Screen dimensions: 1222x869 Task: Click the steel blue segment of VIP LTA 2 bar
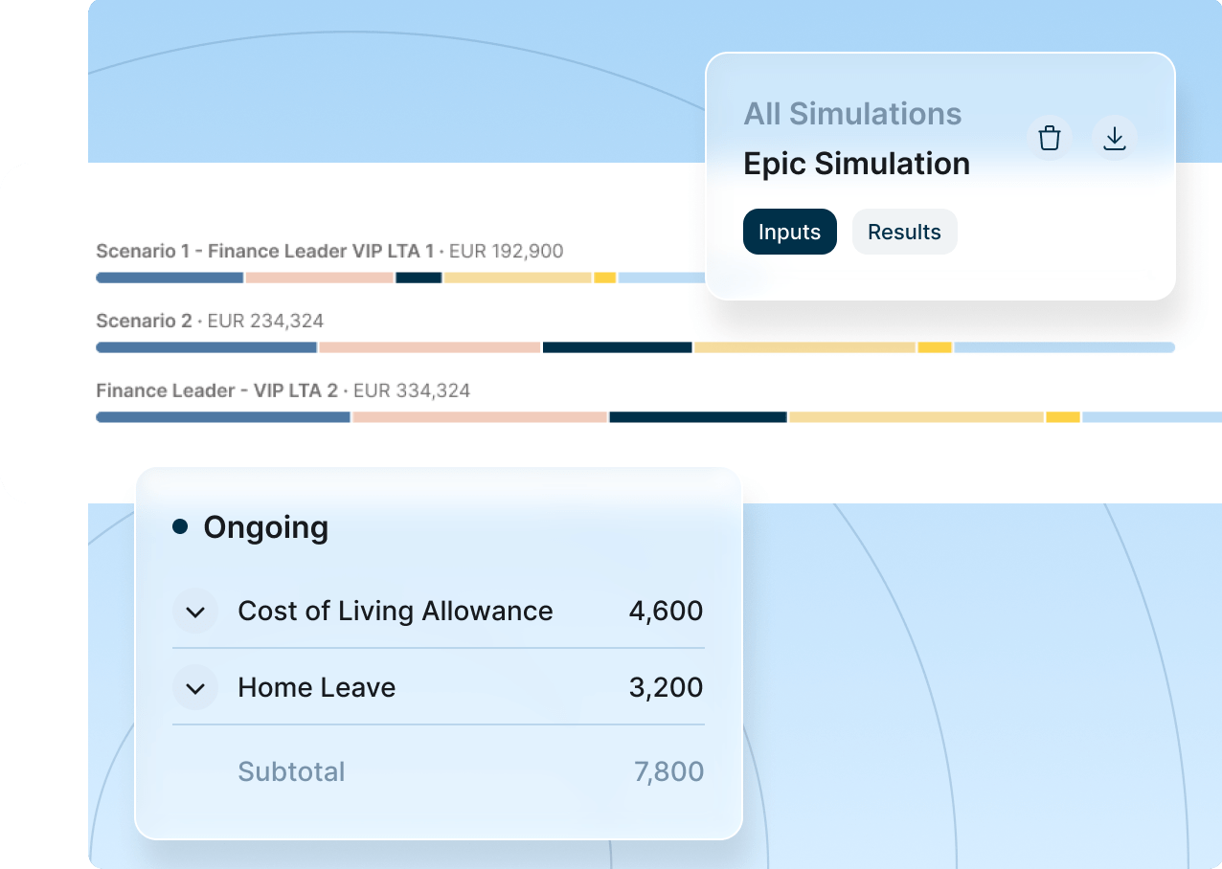click(x=223, y=417)
